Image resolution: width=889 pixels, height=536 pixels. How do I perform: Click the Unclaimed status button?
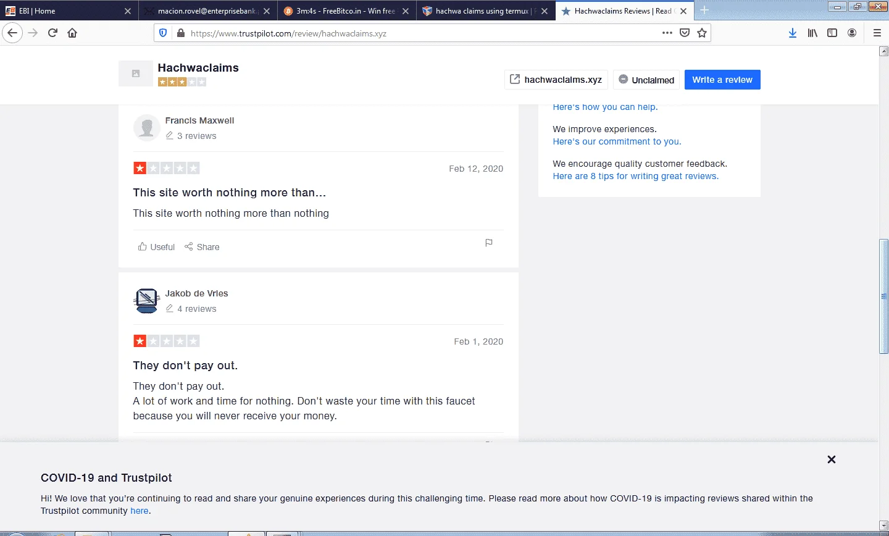[x=646, y=80]
